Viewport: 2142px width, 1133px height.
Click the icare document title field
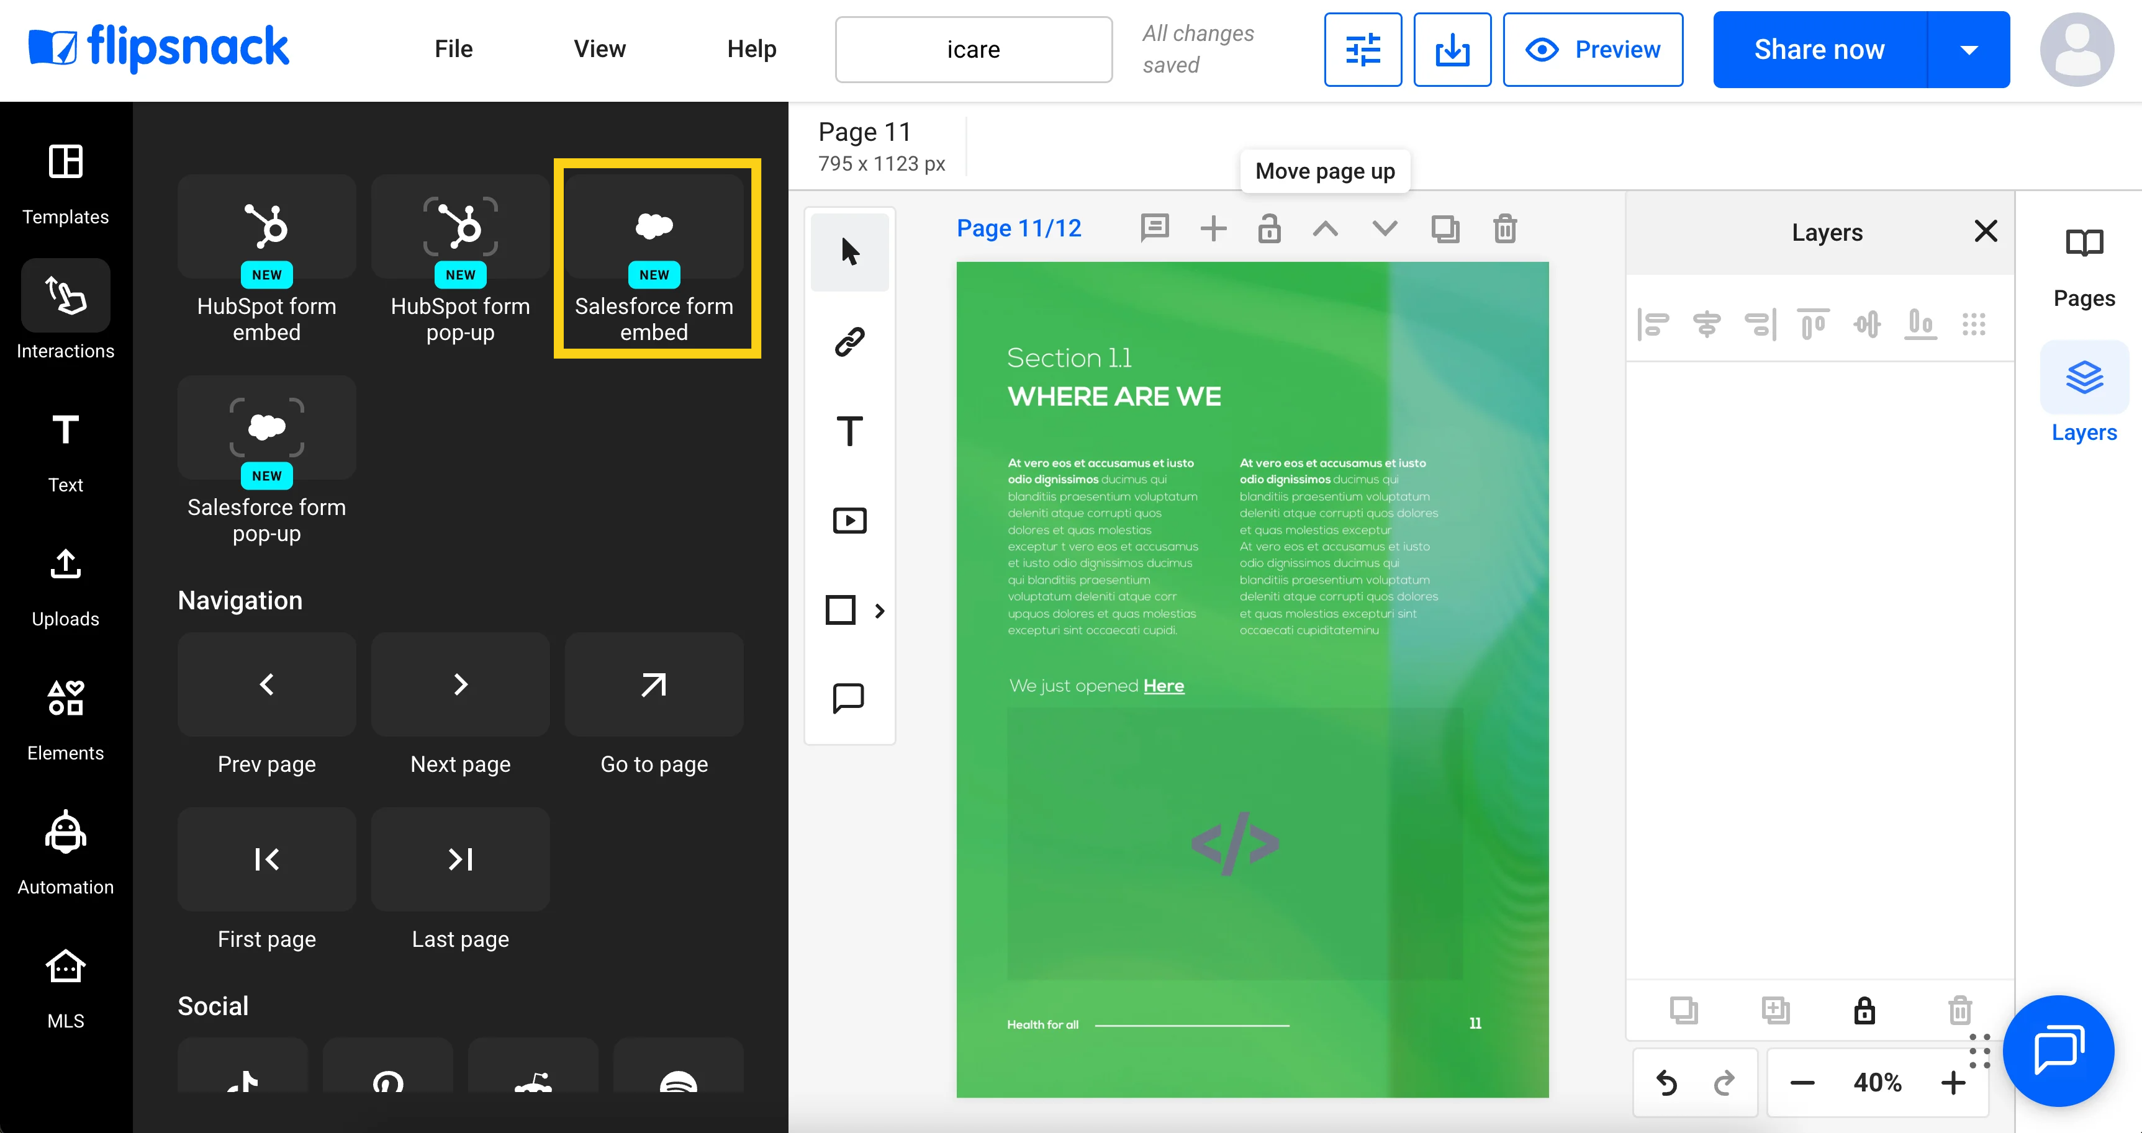click(x=973, y=50)
